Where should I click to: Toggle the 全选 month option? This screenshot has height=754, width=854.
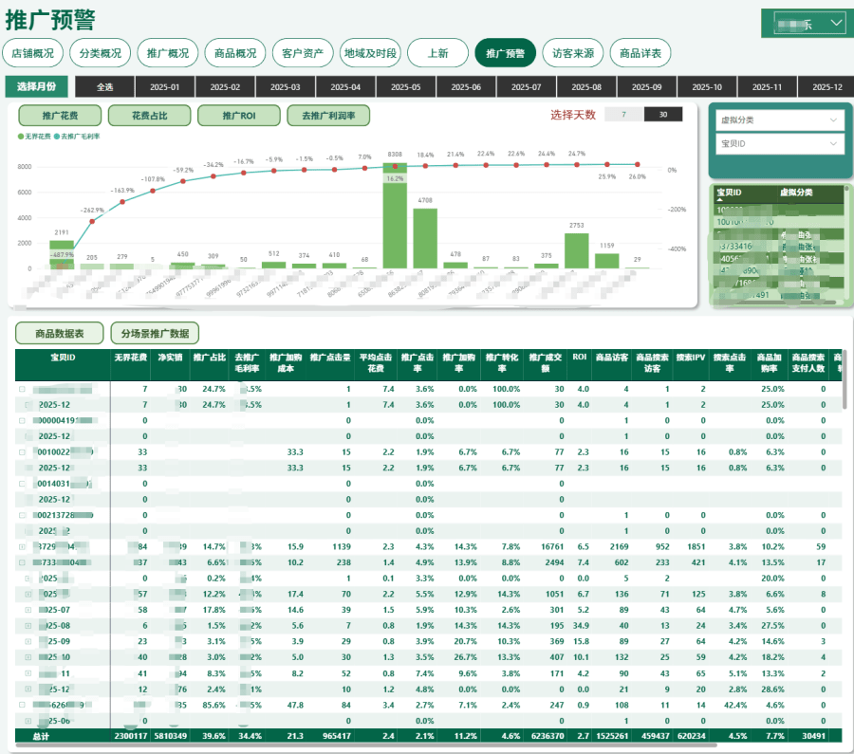tap(105, 87)
